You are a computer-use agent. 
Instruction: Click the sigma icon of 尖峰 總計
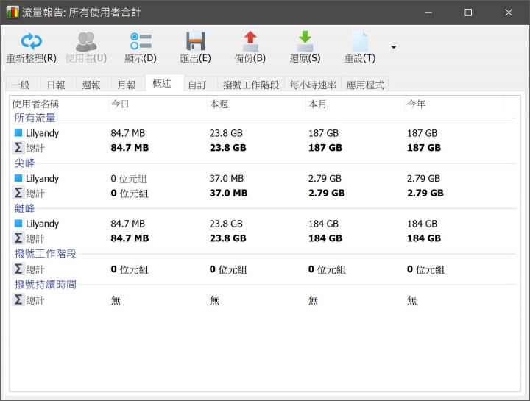click(x=18, y=193)
